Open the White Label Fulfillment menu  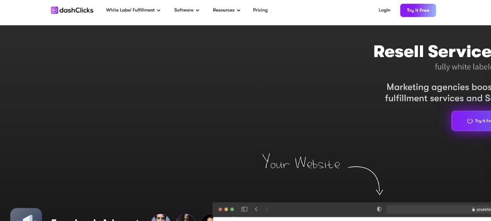tap(133, 10)
